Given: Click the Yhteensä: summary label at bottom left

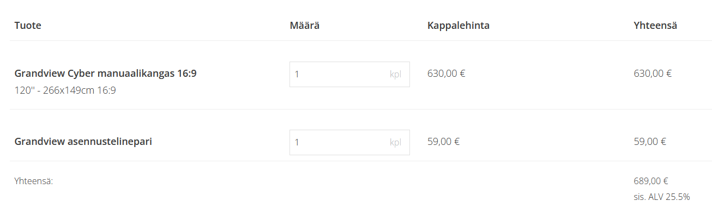Looking at the screenshot, I should click(33, 181).
